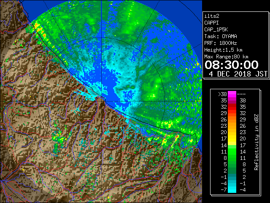Select the 'CAP_1P5K' text
The image size is (270, 203).
pos(216,30)
